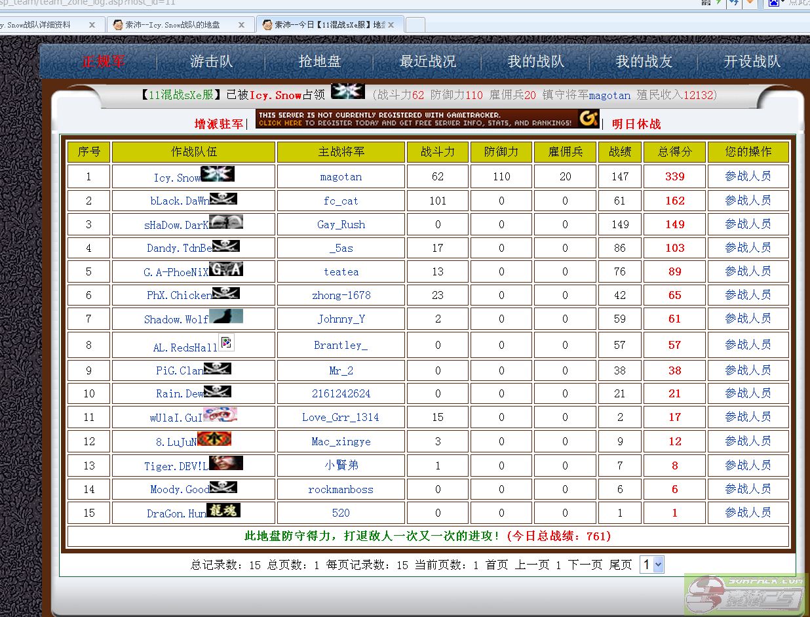Click the Tiger.DEV!L team picture
Screen dimensions: 810x617
(226, 464)
